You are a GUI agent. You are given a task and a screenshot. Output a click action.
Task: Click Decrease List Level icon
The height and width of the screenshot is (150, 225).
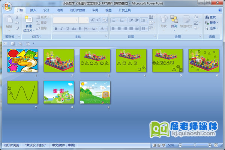tap(131, 20)
